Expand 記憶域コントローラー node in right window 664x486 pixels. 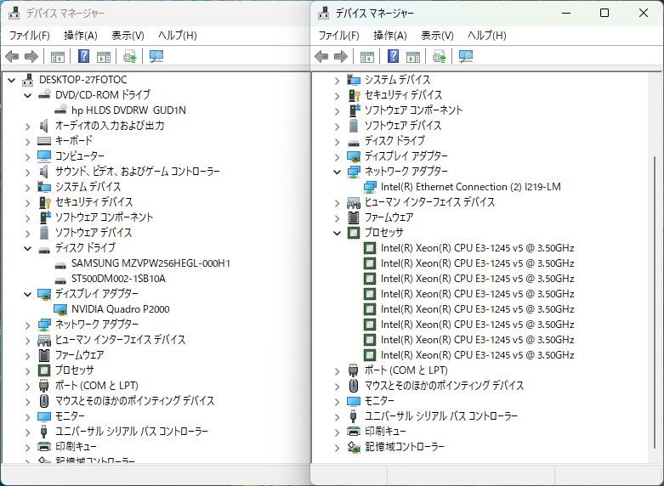tap(337, 448)
